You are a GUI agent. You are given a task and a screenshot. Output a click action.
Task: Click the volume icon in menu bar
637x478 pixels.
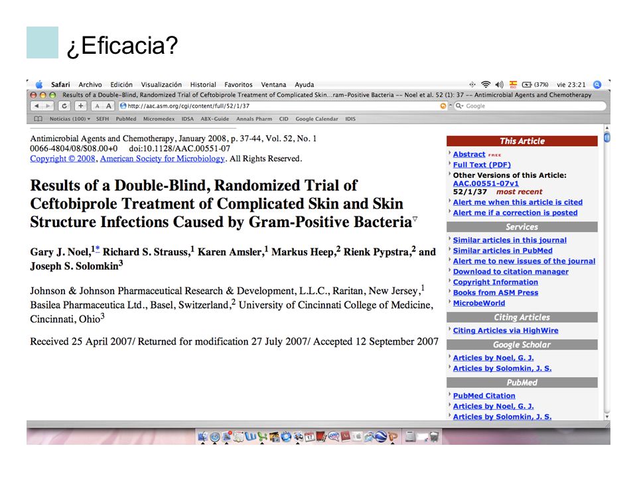coord(499,84)
